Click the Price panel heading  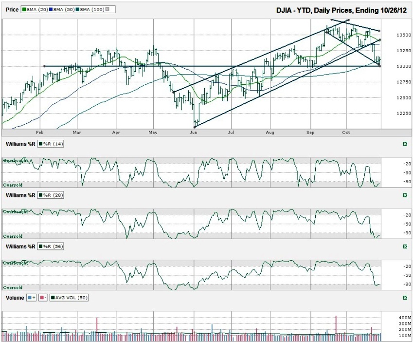pos(12,9)
